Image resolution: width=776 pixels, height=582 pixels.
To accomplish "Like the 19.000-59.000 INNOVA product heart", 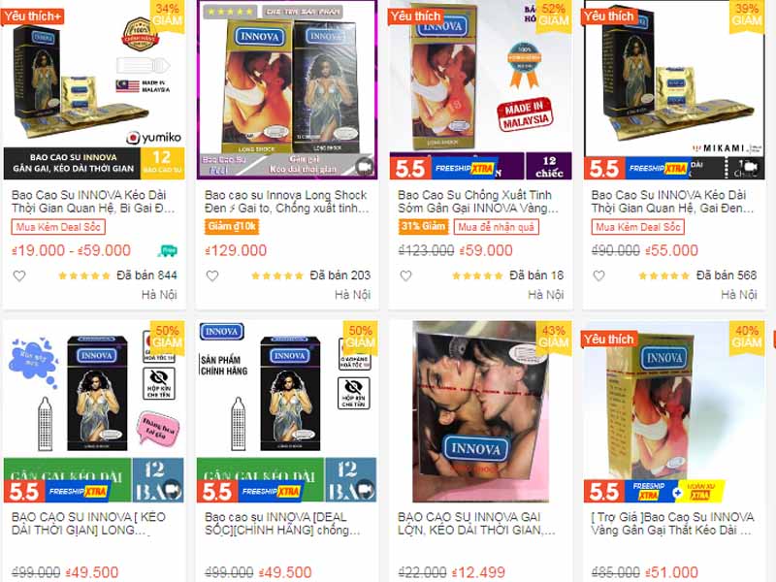I will pos(19,276).
